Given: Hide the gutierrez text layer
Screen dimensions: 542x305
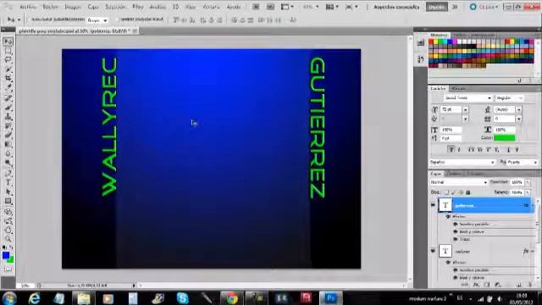Looking at the screenshot, I should [433, 205].
